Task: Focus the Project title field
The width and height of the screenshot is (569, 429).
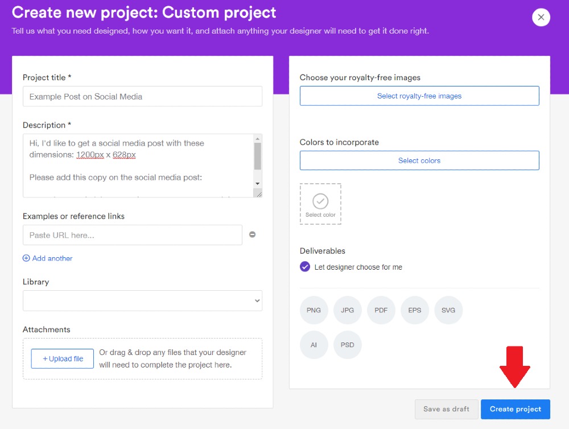Action: click(x=142, y=96)
